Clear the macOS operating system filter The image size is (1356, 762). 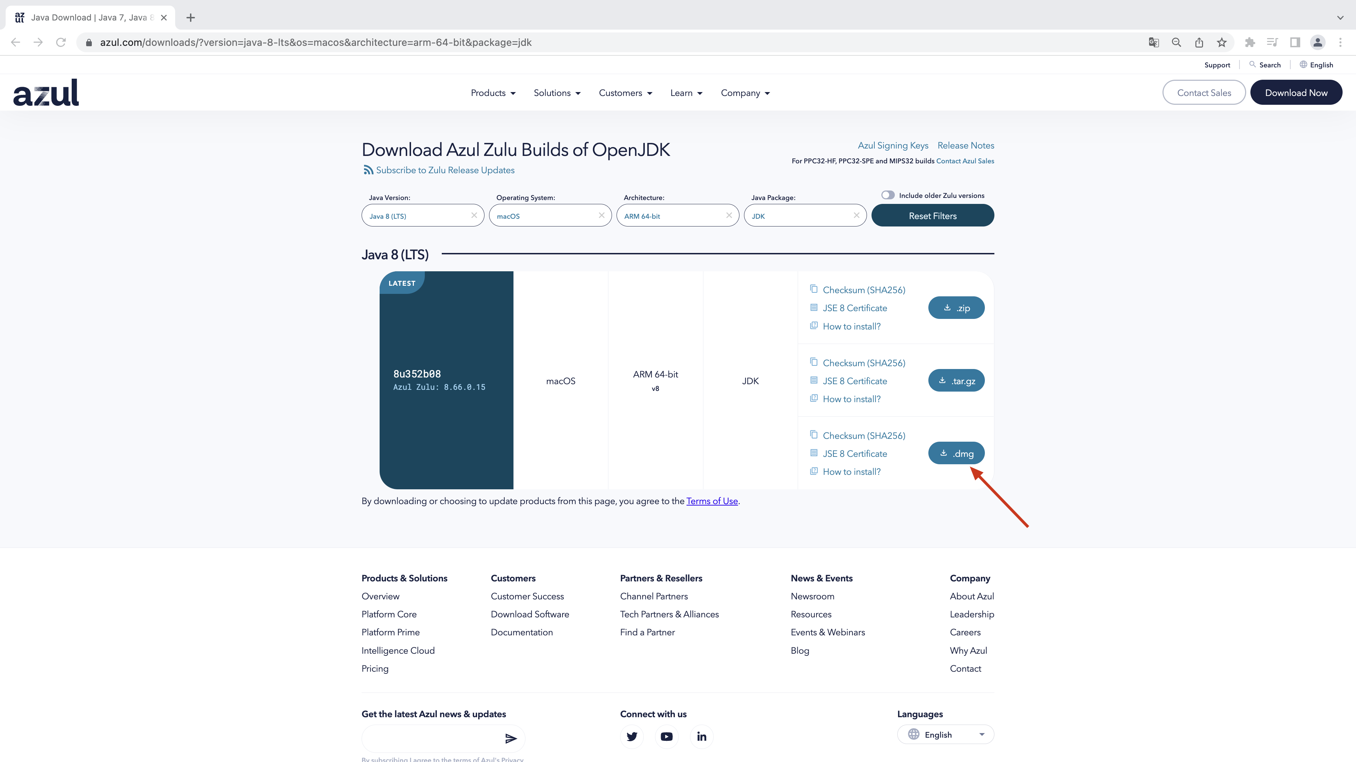point(601,215)
